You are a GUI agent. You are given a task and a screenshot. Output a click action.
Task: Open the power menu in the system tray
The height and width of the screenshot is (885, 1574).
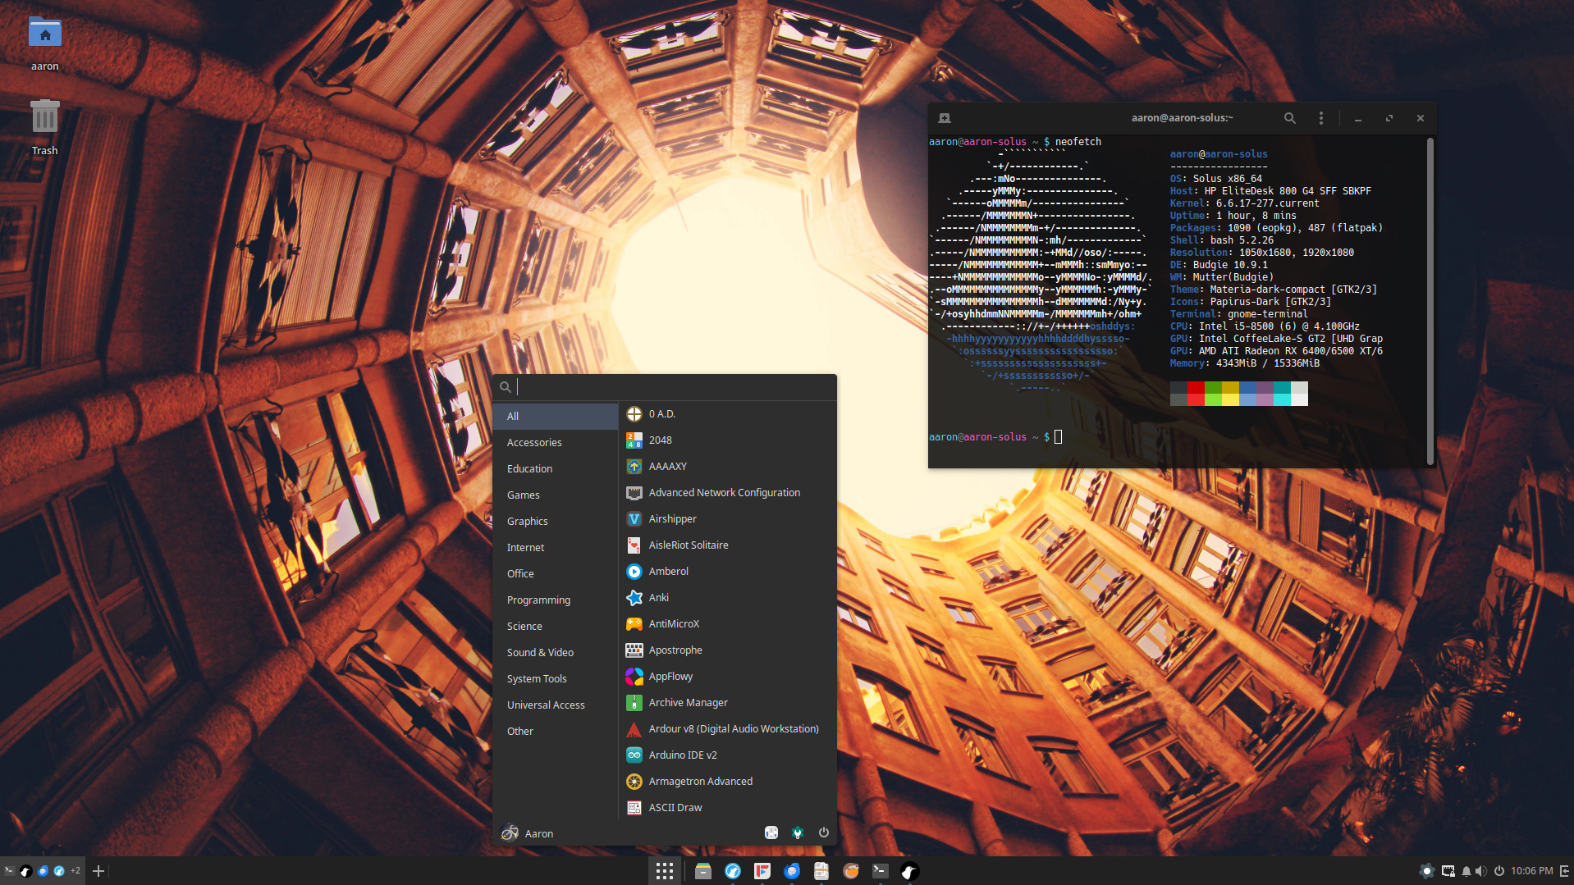coord(1499,871)
